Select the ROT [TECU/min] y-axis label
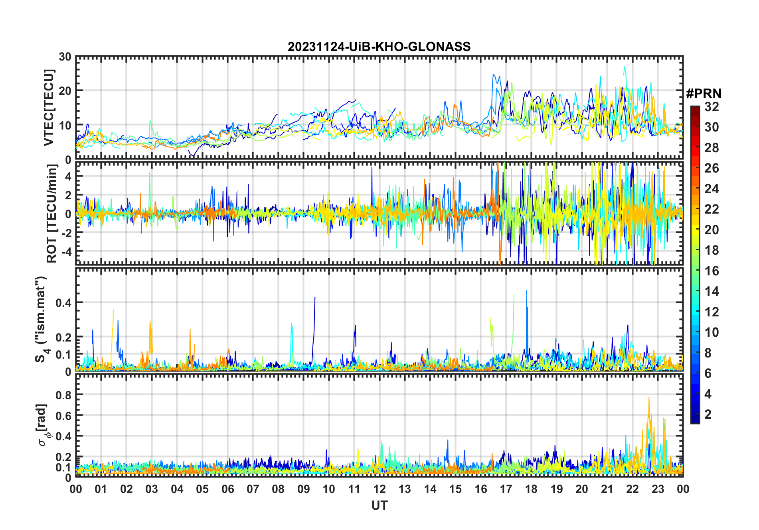759x530 pixels. [x=51, y=213]
